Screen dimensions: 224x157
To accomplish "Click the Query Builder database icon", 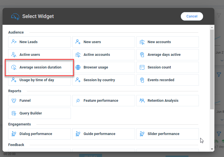I will tap(14, 113).
